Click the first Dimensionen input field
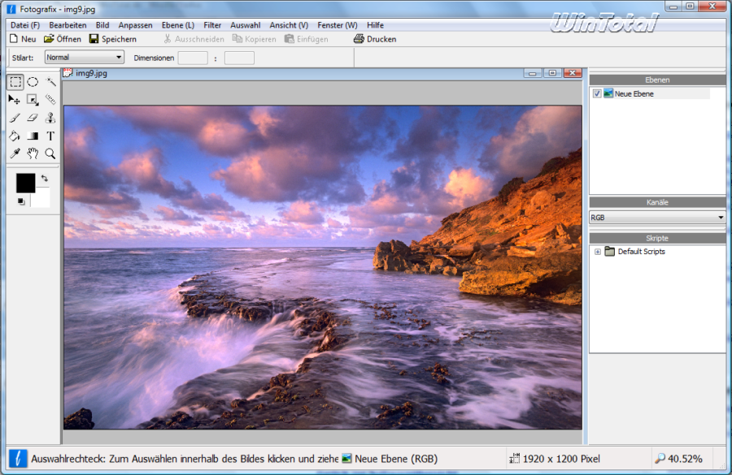Image resolution: width=732 pixels, height=475 pixels. pos(193,58)
